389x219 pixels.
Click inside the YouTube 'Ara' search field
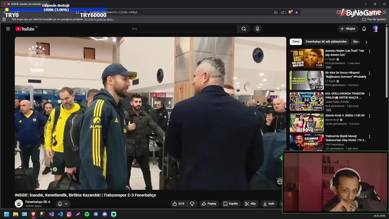click(183, 29)
